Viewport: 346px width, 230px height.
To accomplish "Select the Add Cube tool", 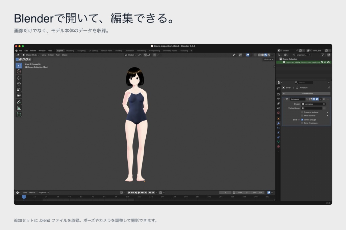I will (19, 114).
